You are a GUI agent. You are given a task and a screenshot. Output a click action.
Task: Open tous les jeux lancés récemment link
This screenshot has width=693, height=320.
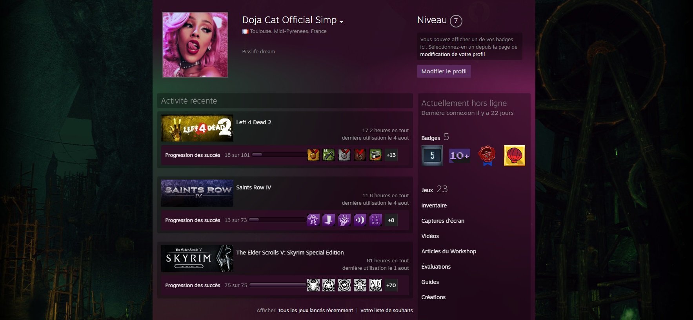[316, 310]
